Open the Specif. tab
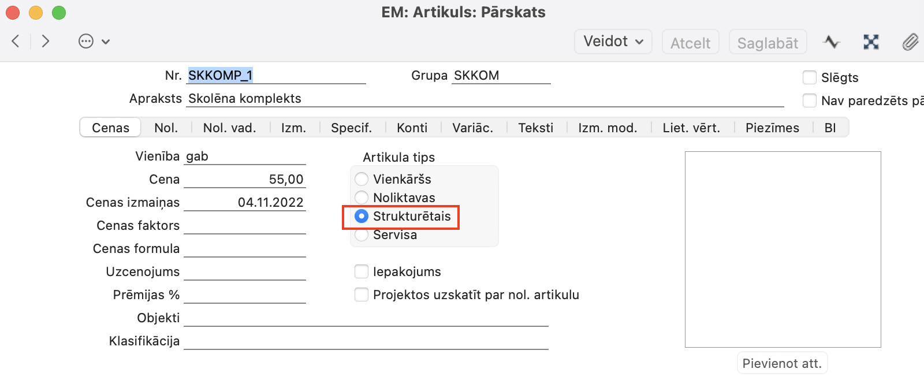 click(351, 128)
